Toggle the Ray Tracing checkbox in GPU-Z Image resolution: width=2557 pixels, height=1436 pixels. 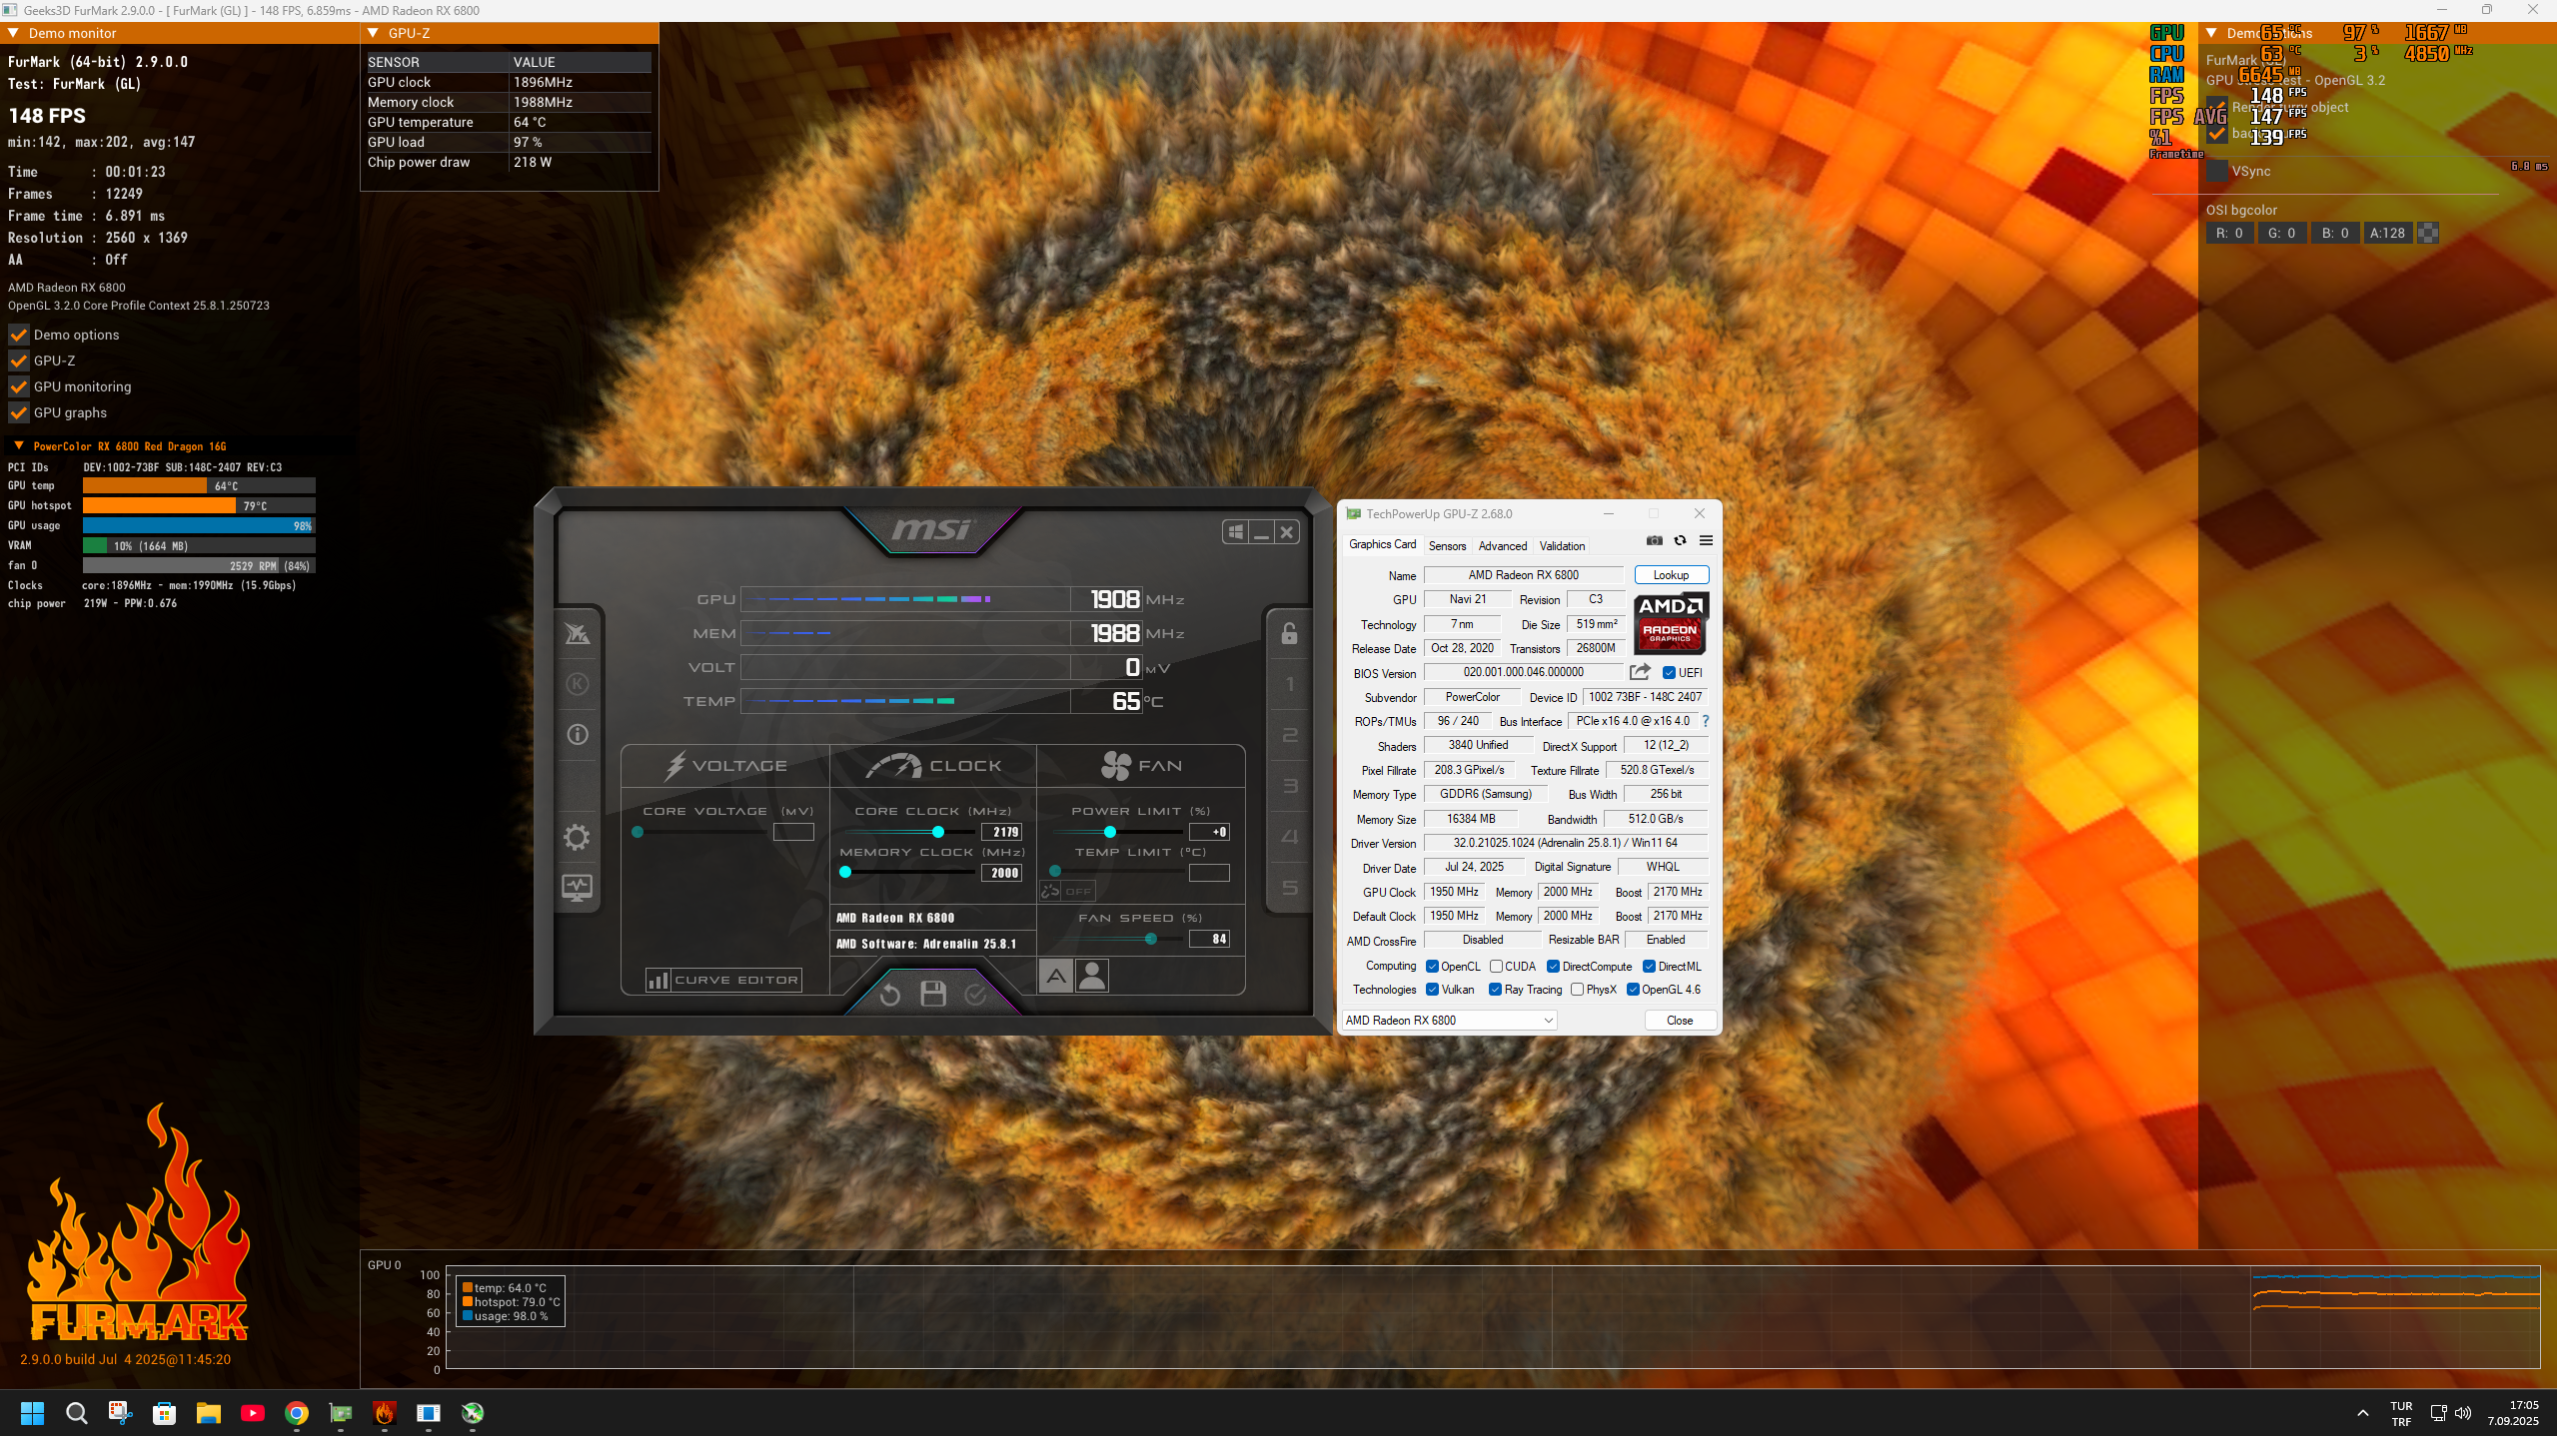[1495, 989]
